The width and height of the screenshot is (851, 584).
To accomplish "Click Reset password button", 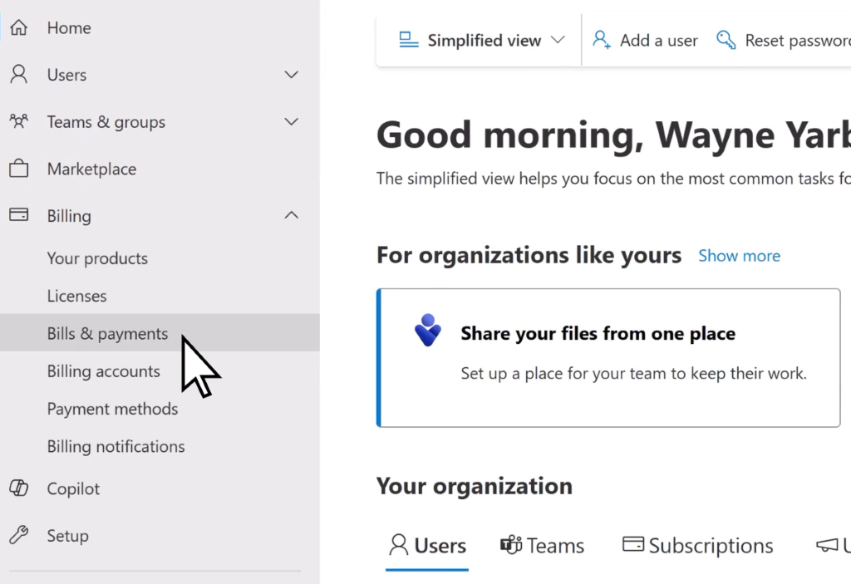I will pyautogui.click(x=783, y=40).
